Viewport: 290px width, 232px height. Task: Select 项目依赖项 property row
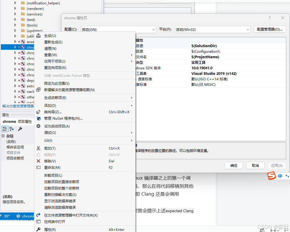point(17,158)
